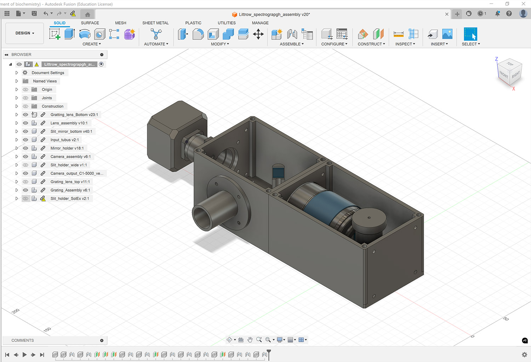Select the Press Pull tool
The height and width of the screenshot is (362, 531).
click(183, 34)
